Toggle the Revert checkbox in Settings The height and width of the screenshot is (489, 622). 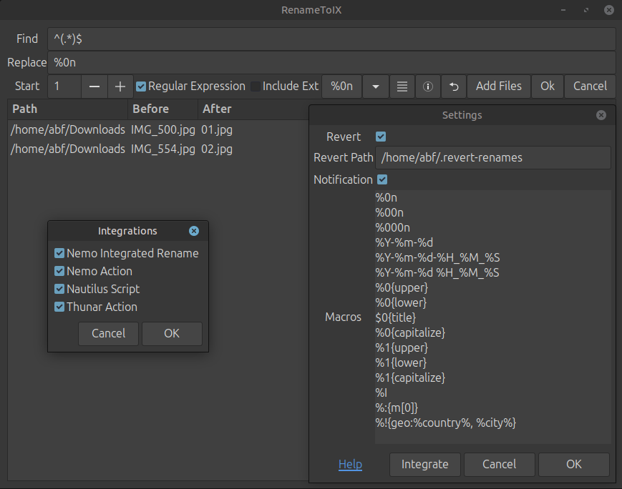(381, 137)
